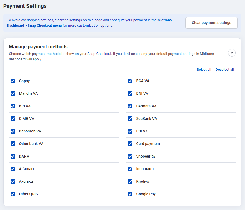Uncheck the Mandiri VA payment method
This screenshot has width=245, height=210.
(13, 93)
